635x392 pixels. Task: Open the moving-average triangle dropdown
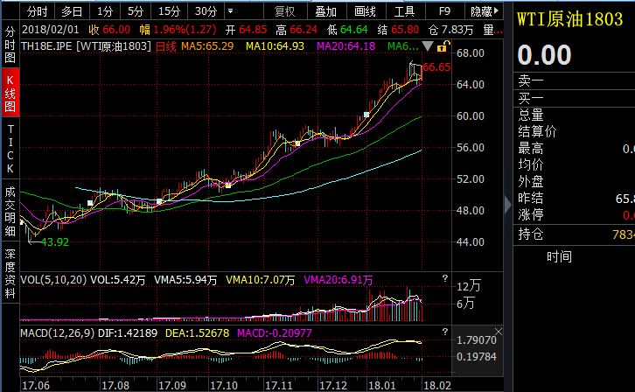[427, 46]
